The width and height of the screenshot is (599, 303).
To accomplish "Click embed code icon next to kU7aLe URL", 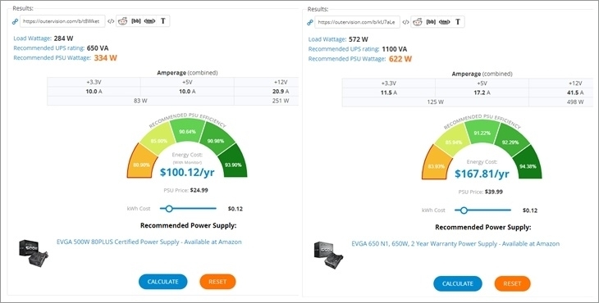I will [x=405, y=22].
